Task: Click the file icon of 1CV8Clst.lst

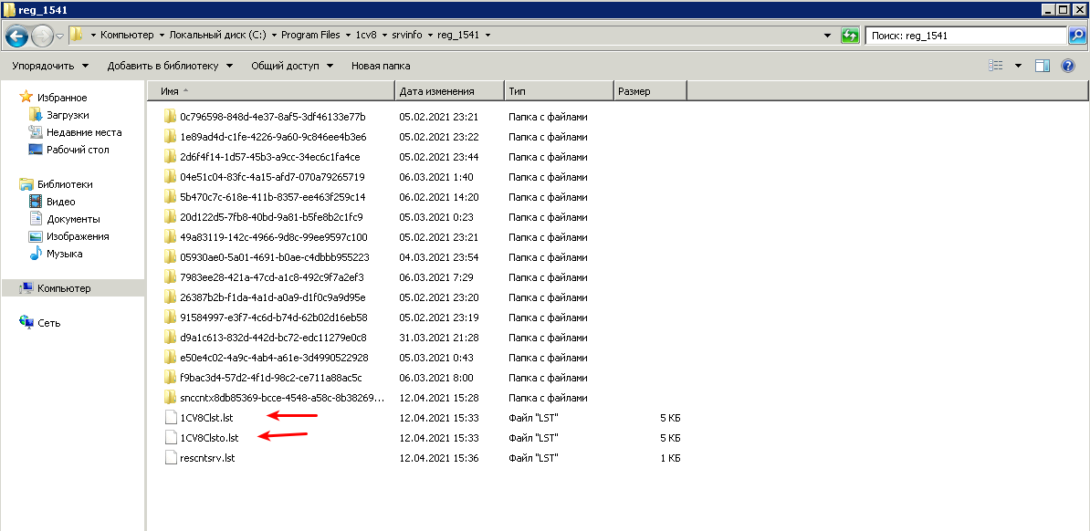Action: [x=171, y=418]
